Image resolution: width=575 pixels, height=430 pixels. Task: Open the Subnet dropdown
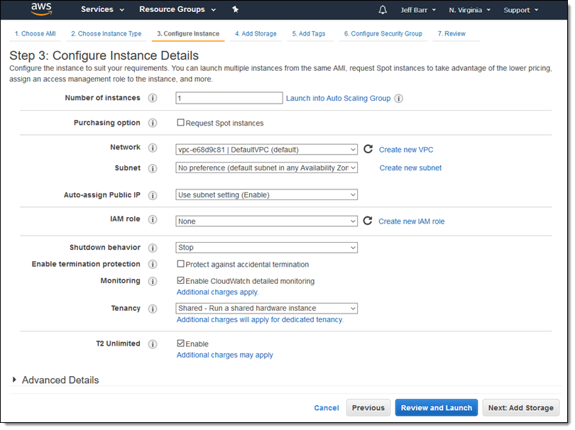pyautogui.click(x=266, y=168)
